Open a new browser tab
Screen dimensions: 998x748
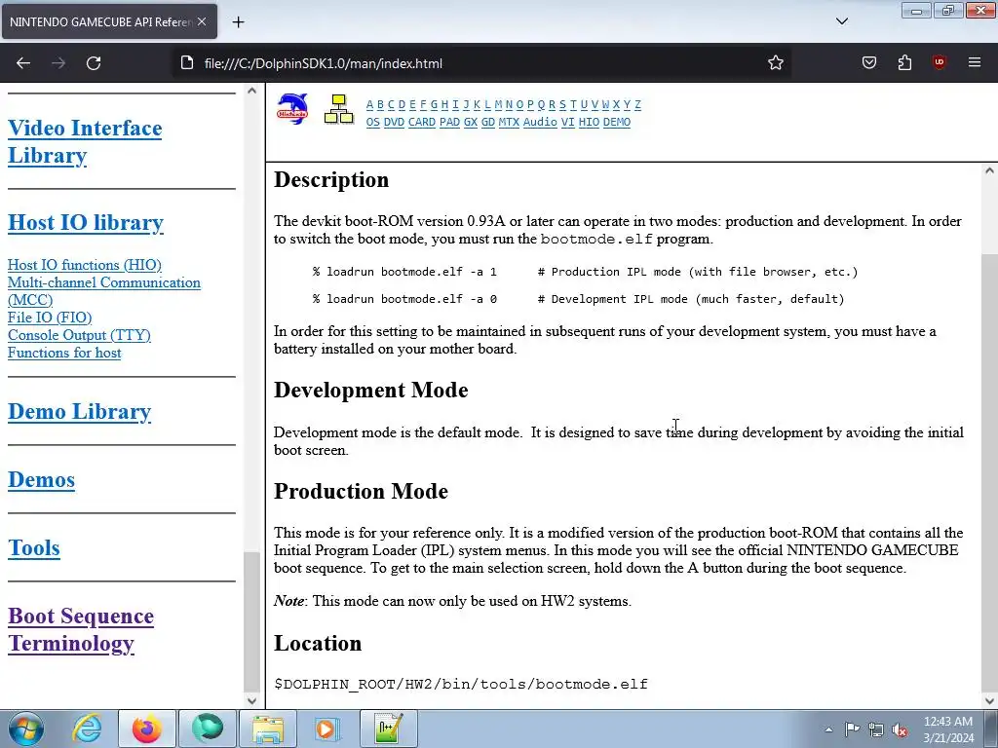238,22
